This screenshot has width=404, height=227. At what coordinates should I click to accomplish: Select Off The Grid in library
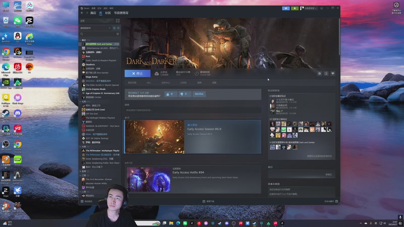click(x=91, y=114)
